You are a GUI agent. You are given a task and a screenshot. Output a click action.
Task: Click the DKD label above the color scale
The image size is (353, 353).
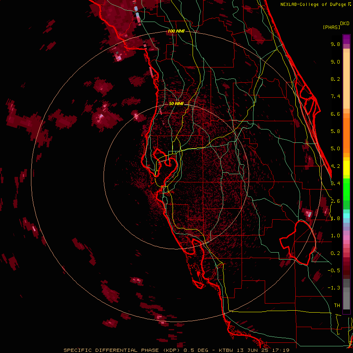(x=344, y=24)
